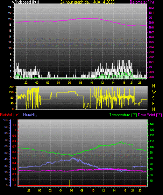Click the topmost "N" compass label
Image resolution: width=163 pixels, height=195 pixels.
(154, 86)
